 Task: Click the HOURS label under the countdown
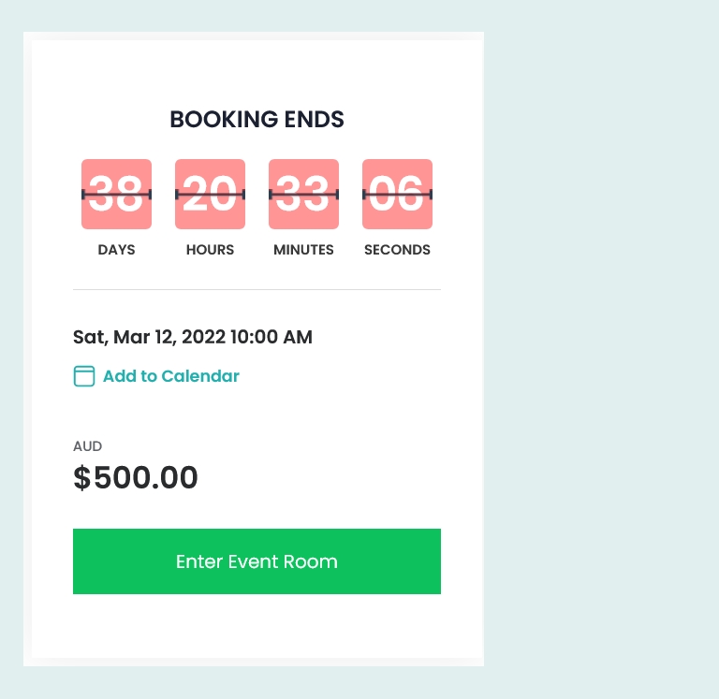210,250
